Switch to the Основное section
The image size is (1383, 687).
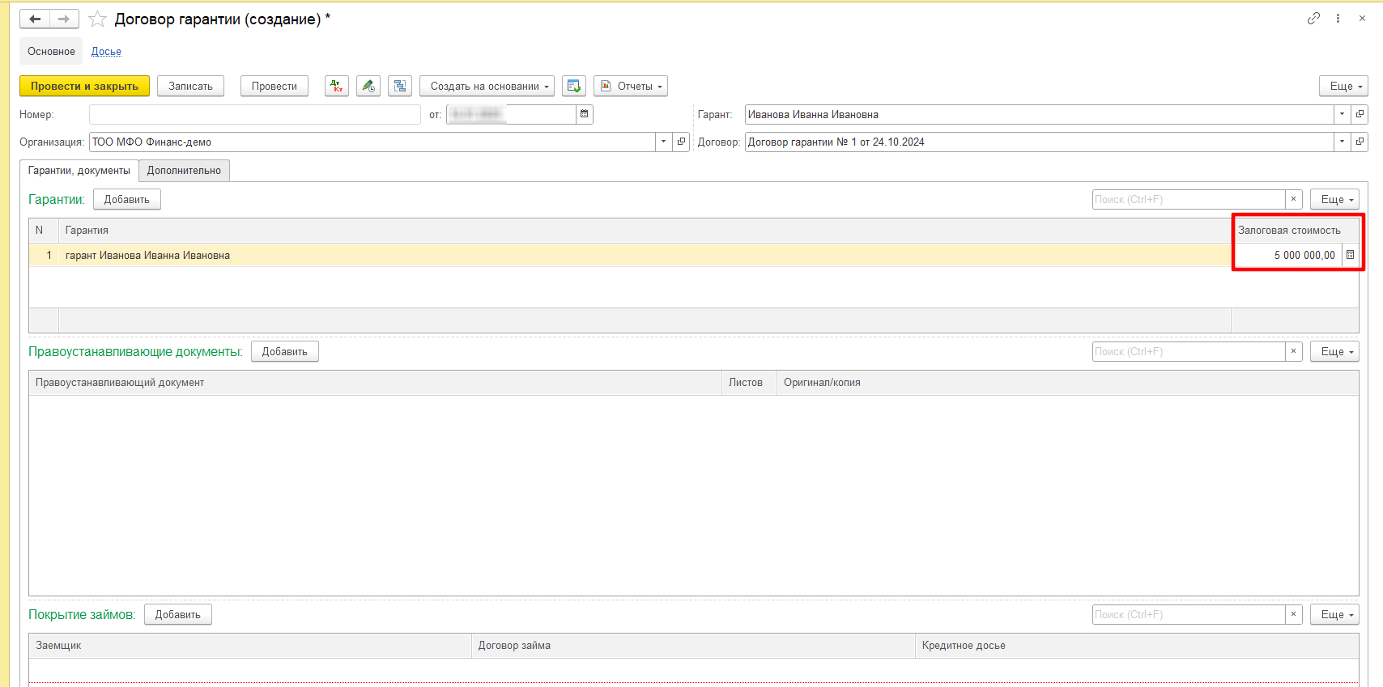point(51,51)
